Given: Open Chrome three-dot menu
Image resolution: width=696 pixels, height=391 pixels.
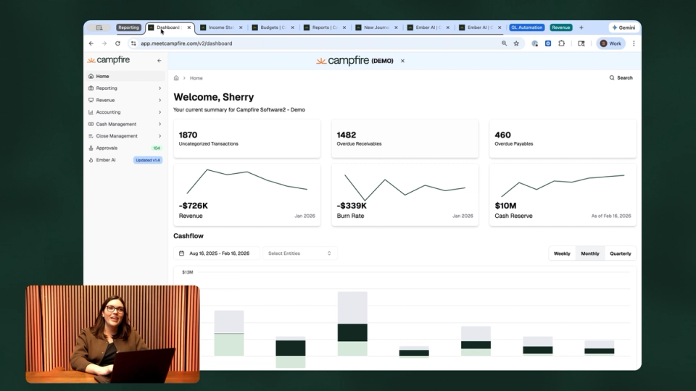Looking at the screenshot, I should pos(634,43).
